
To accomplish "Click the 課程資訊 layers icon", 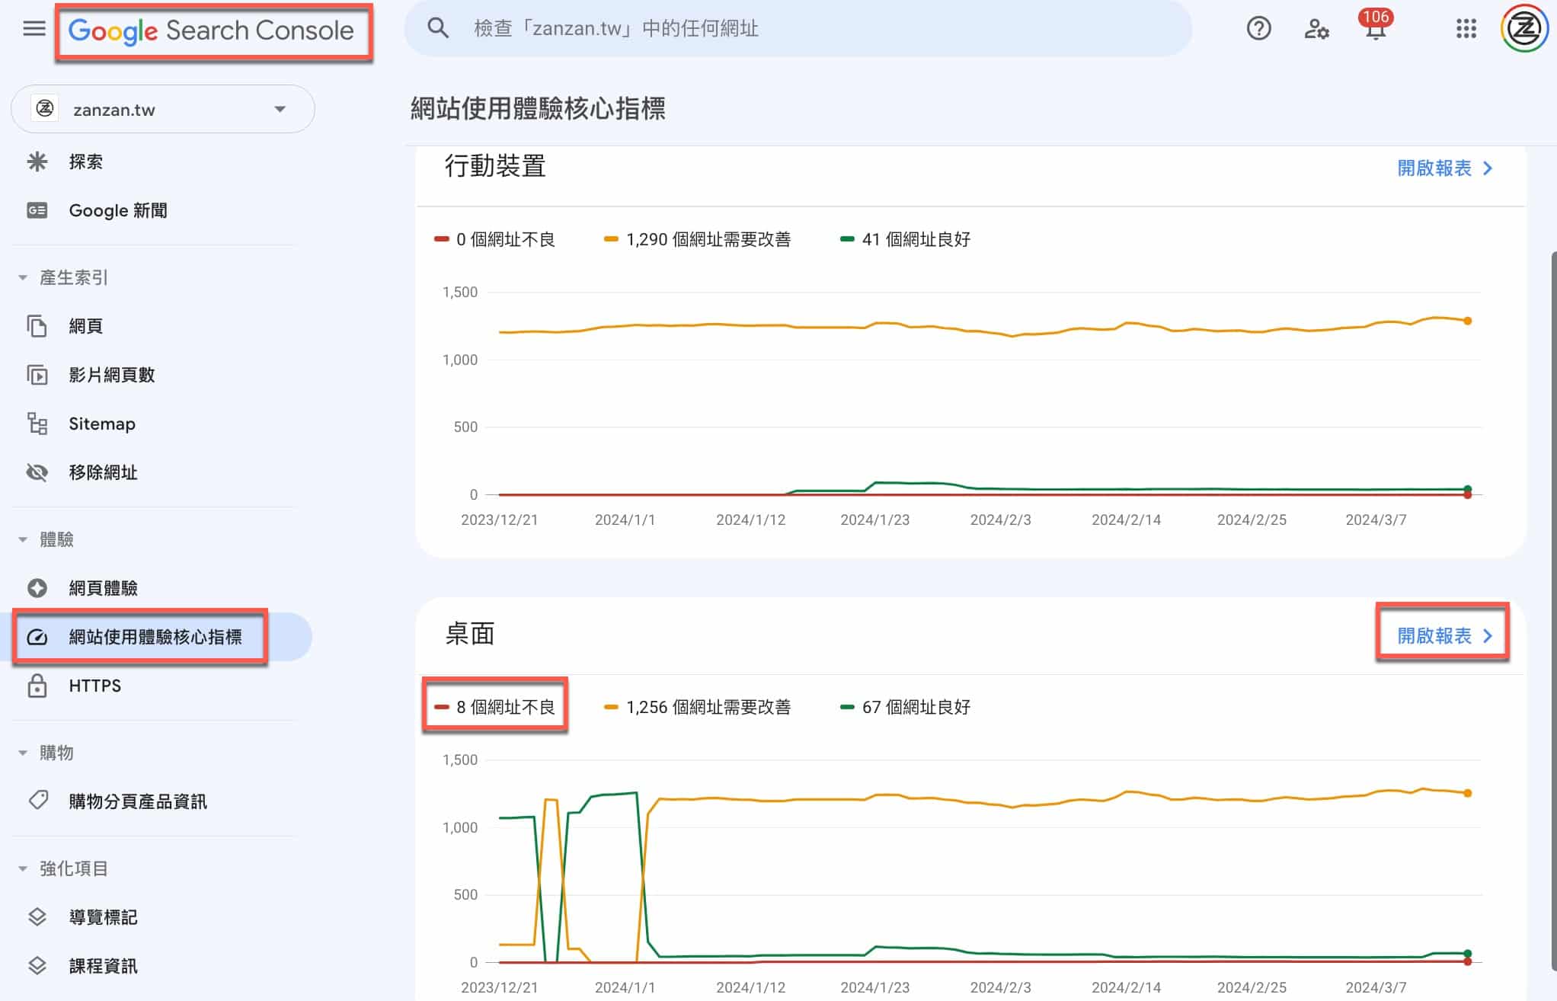I will tap(37, 966).
